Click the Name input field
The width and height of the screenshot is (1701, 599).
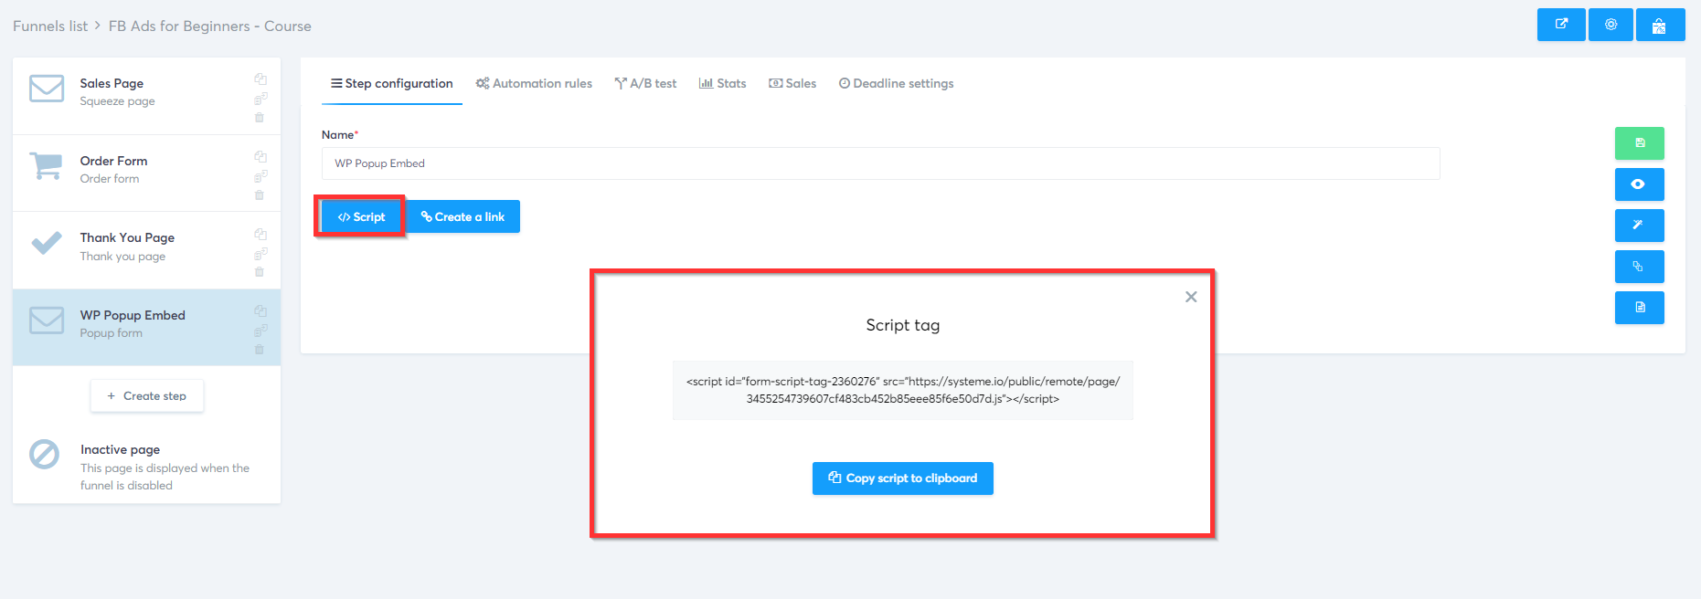coord(880,163)
